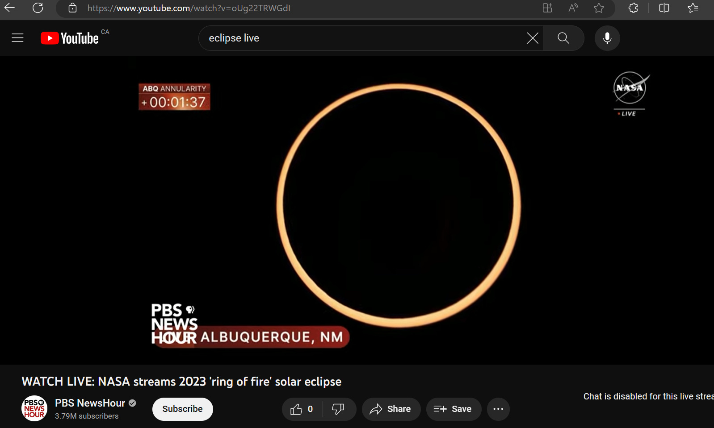Click the YouTube URL in the address bar
This screenshot has width=714, height=428.
click(x=189, y=8)
